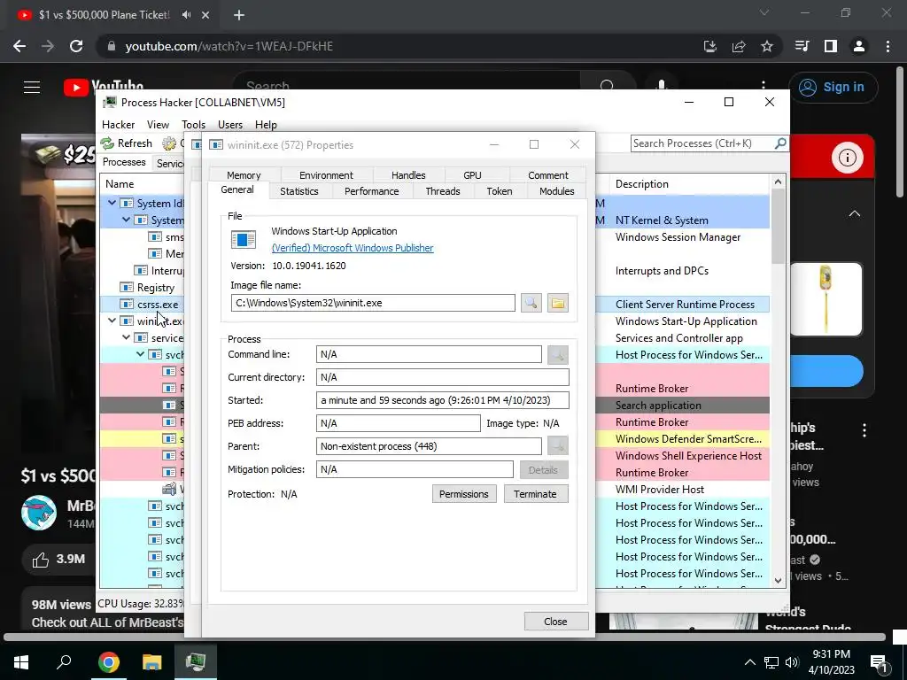Click the taskbar search icon
907x680 pixels.
click(x=64, y=661)
